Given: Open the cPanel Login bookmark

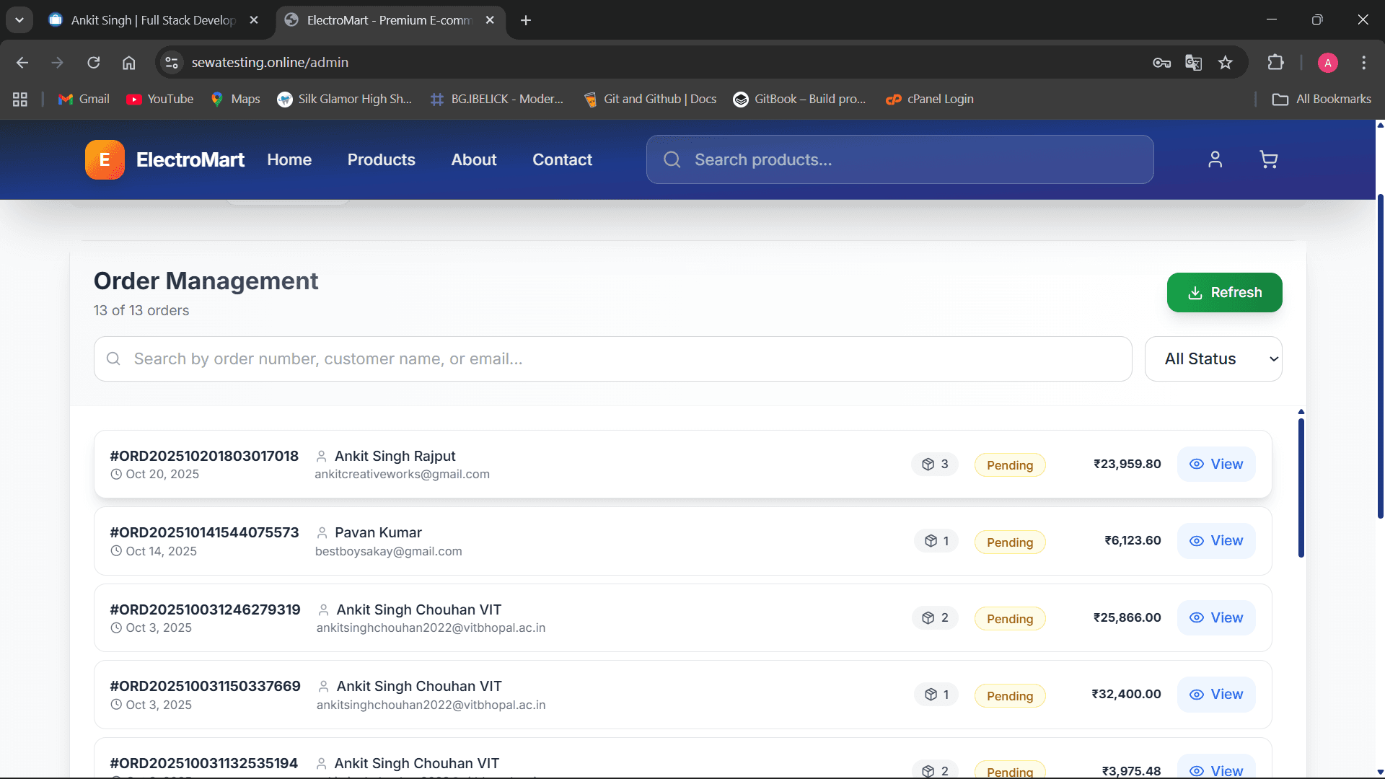Looking at the screenshot, I should coord(930,99).
